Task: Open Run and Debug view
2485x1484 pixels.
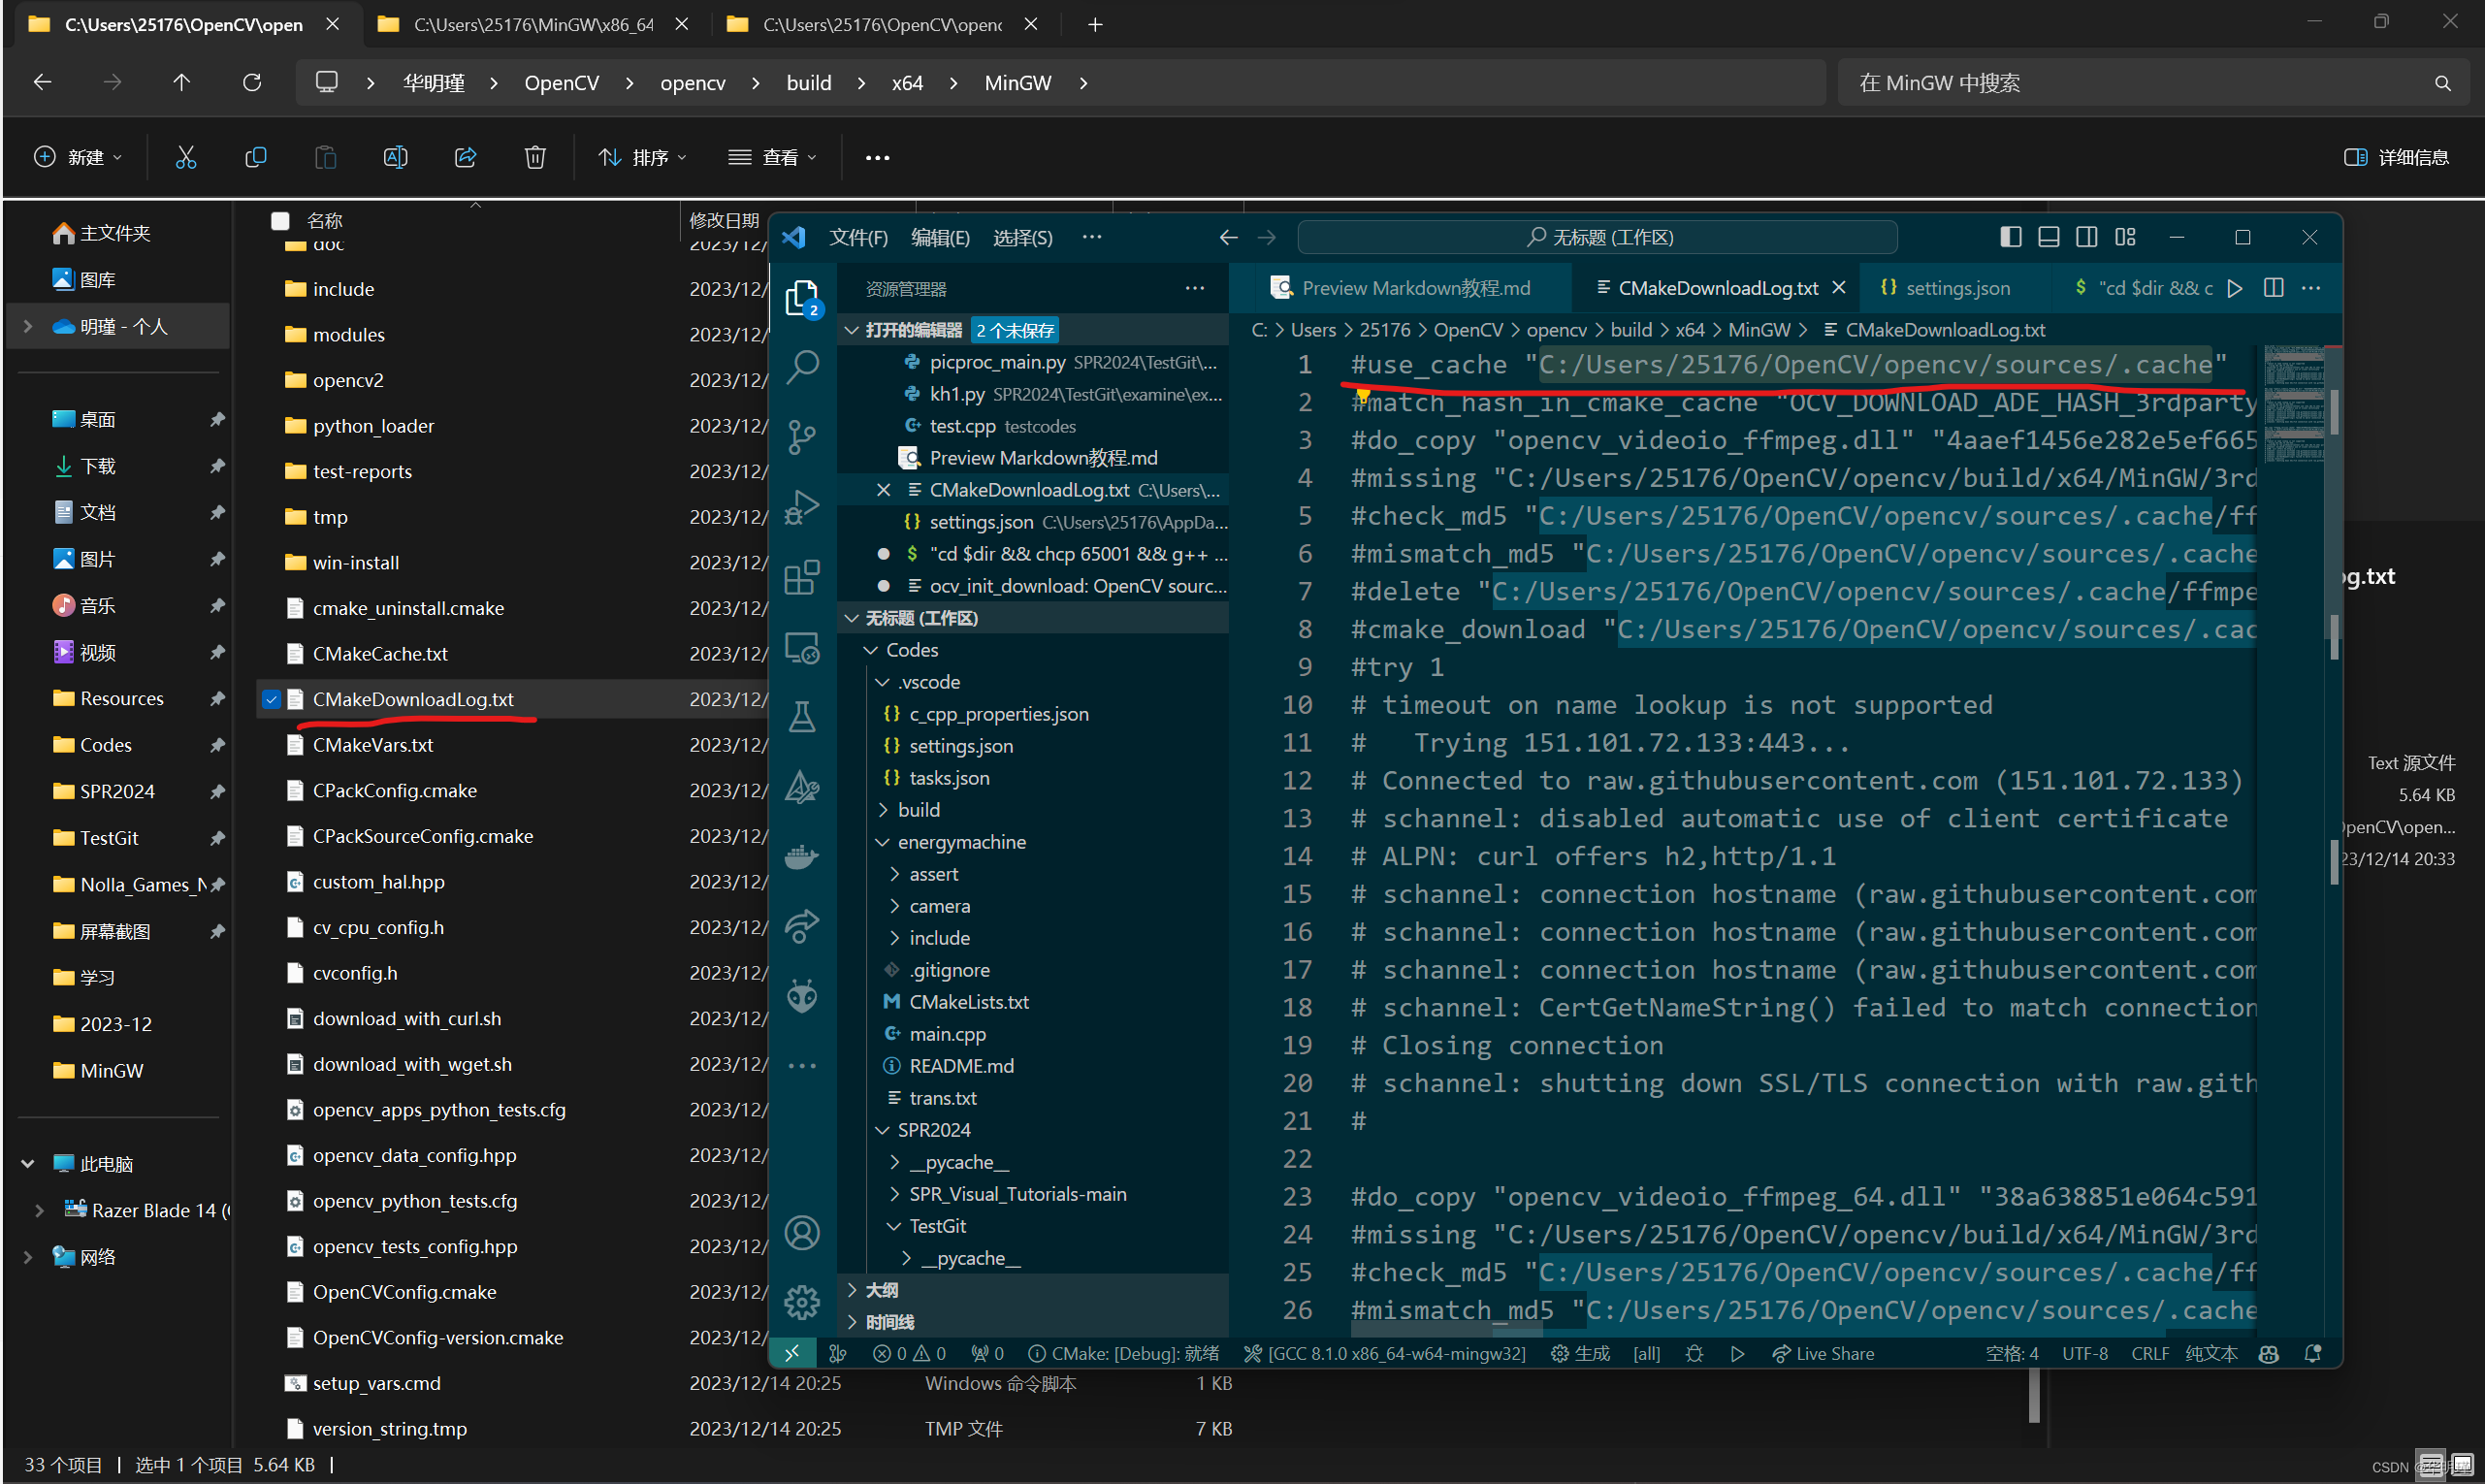Action: (x=802, y=507)
